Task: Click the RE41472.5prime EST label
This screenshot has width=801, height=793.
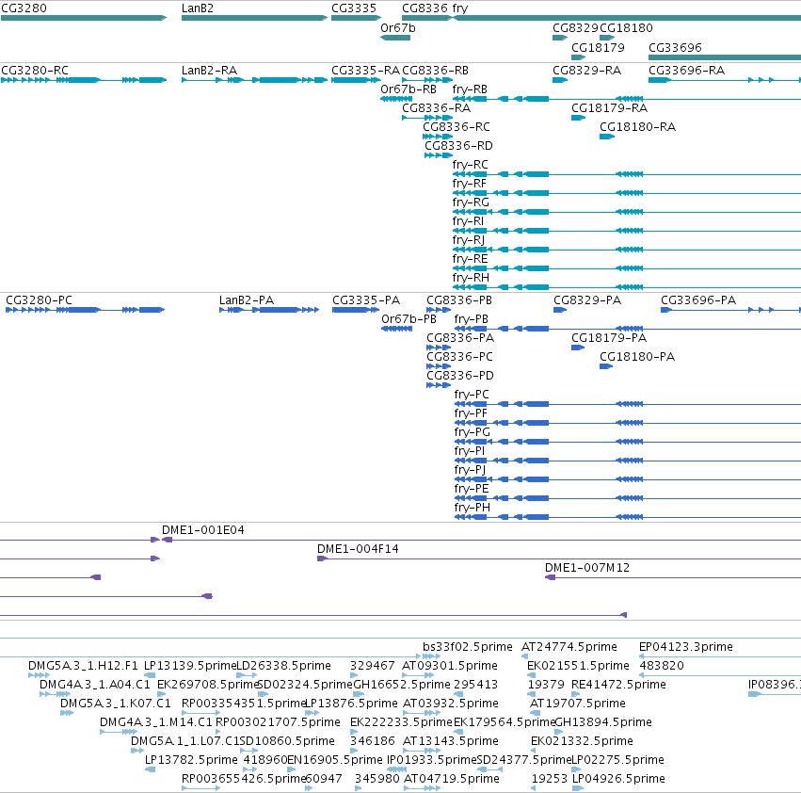Action: (x=618, y=684)
